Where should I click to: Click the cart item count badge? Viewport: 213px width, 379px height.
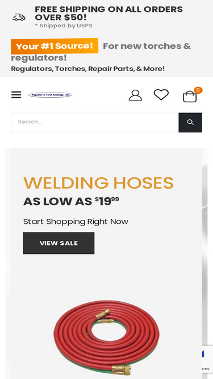tap(198, 90)
